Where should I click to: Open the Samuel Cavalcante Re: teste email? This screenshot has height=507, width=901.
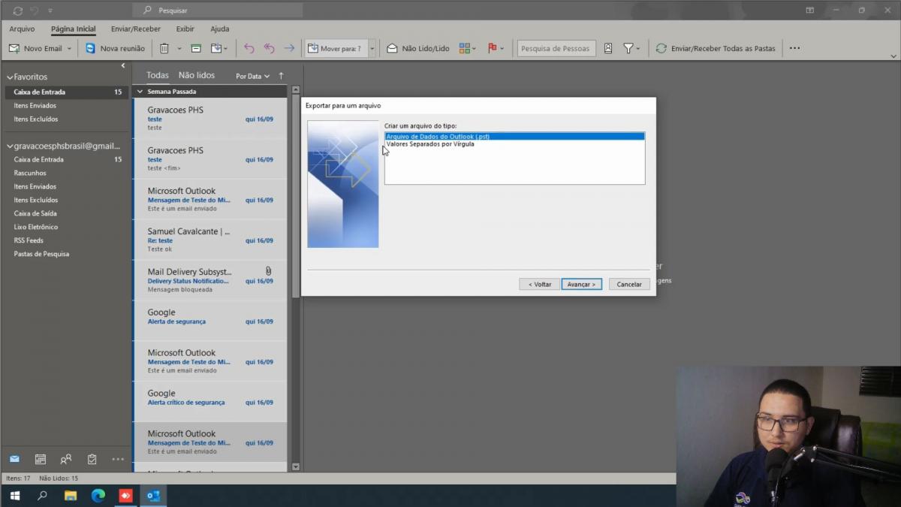click(x=209, y=240)
